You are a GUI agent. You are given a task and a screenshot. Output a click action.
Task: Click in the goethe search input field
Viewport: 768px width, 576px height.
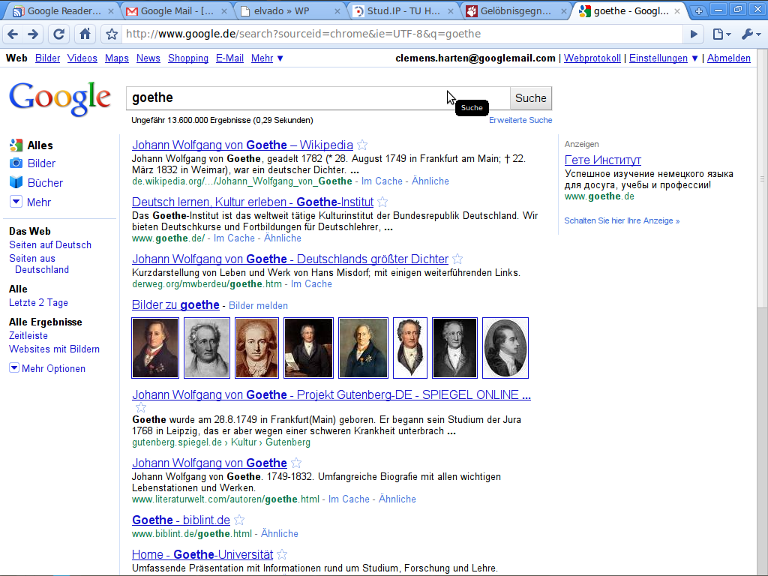[318, 98]
